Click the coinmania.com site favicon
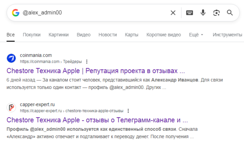The image size is (244, 147). 11,58
